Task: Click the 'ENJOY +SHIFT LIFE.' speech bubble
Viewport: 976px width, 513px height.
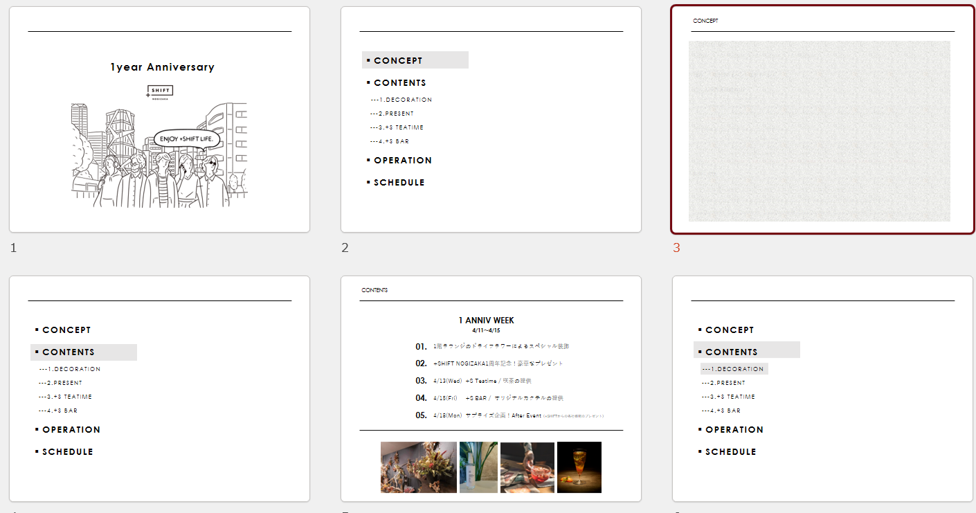Action: pos(188,139)
